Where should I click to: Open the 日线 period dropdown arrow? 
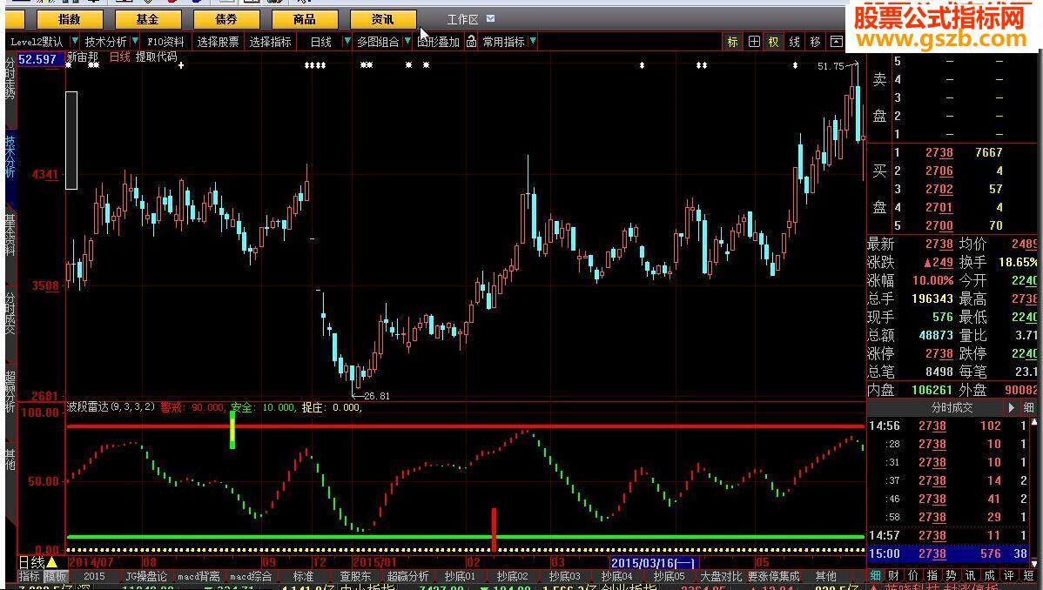click(346, 42)
